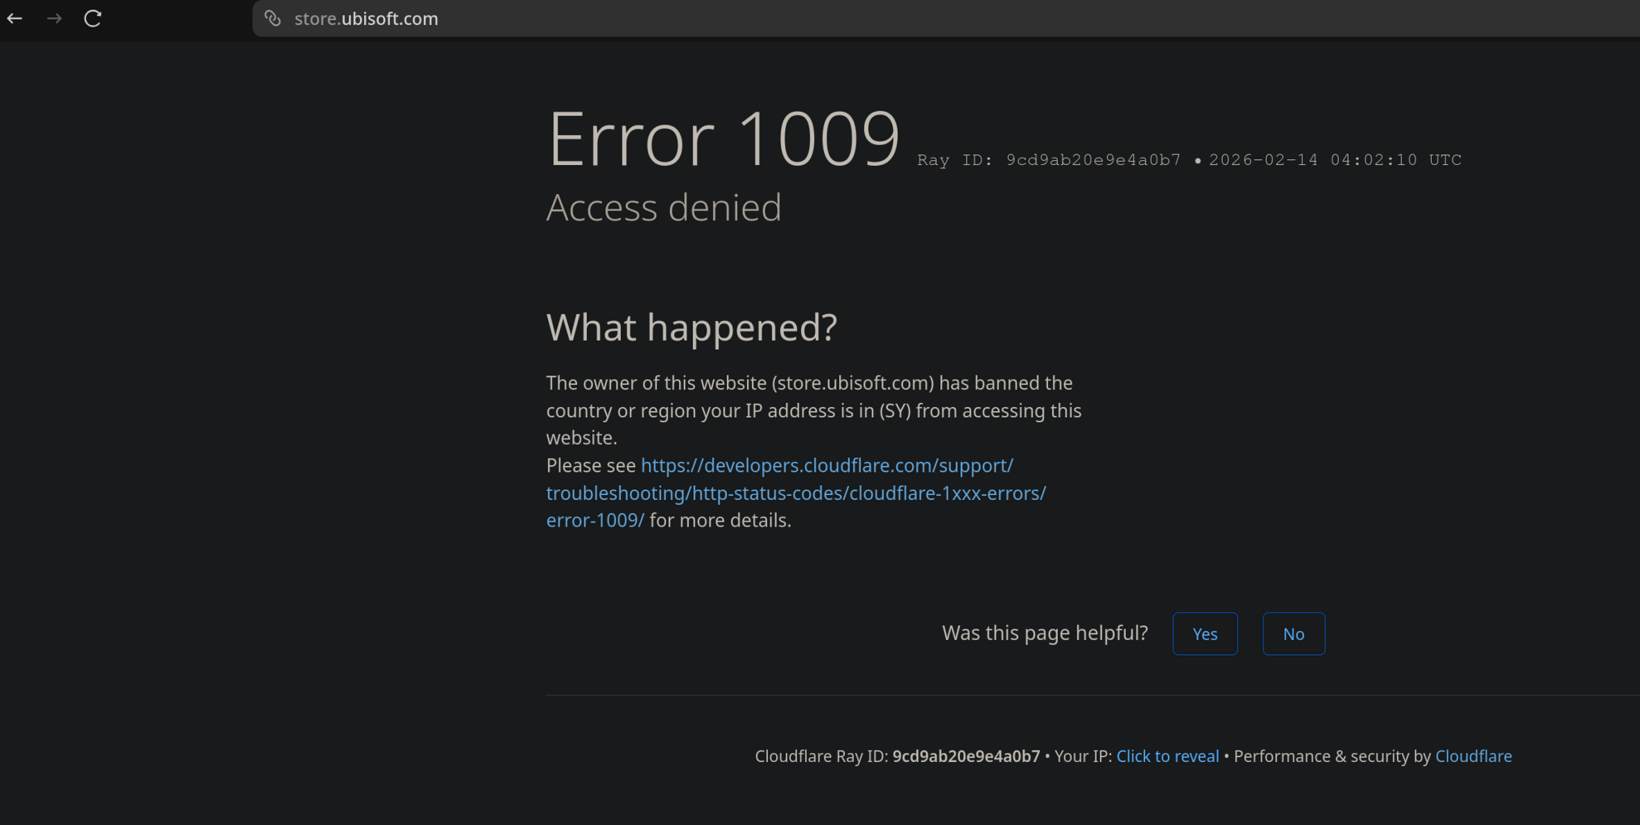Click the bold Ray ID in footer
Image resolution: width=1640 pixels, height=825 pixels.
tap(966, 756)
